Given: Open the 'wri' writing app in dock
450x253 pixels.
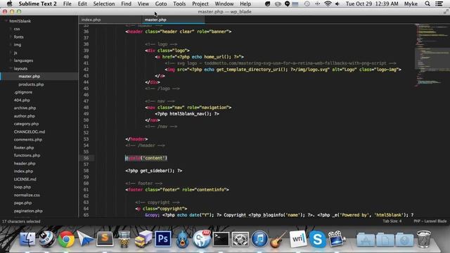Looking at the screenshot, I should pyautogui.click(x=298, y=239).
